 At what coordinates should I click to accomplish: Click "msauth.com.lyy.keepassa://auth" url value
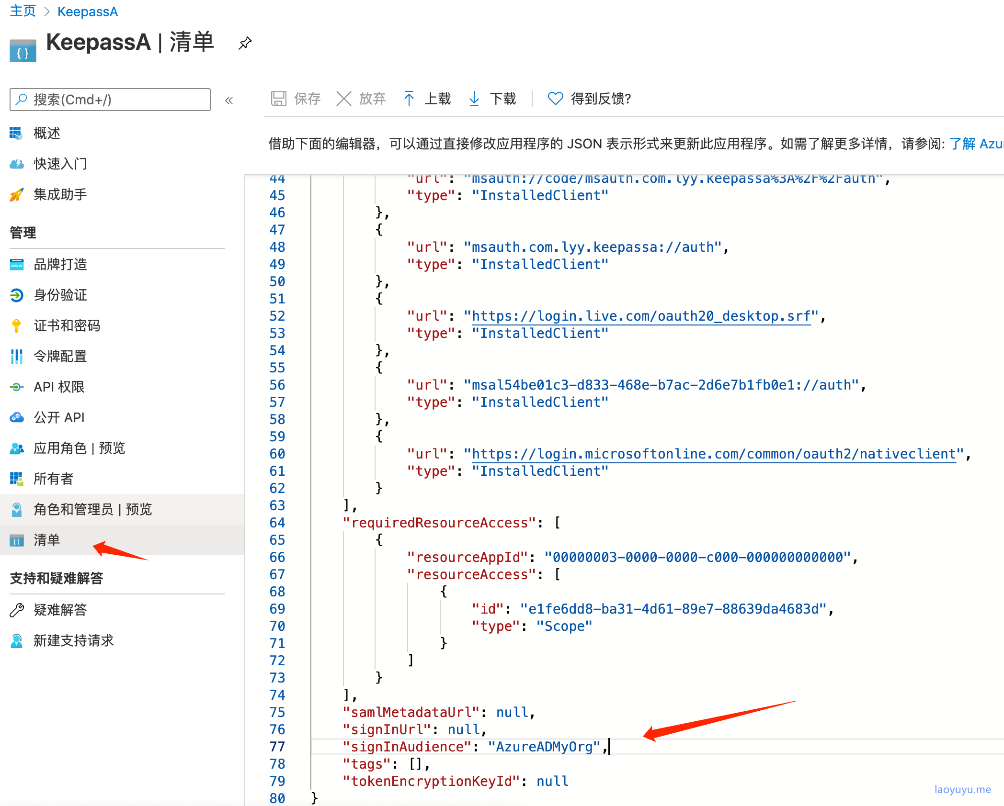(593, 247)
